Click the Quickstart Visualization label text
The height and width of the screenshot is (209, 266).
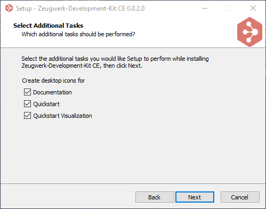pos(62,116)
